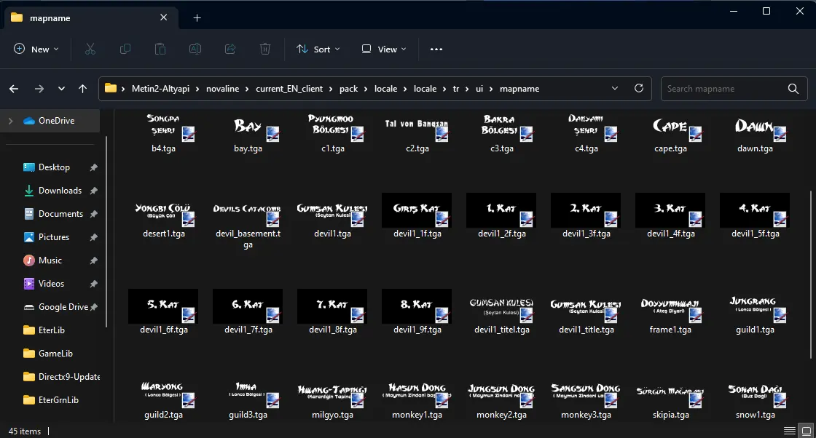The image size is (816, 438).
Task: Open the Sort options dropdown
Action: 318,49
